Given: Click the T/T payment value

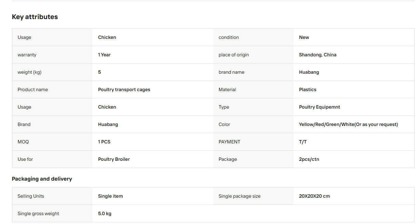Looking at the screenshot, I should pos(303,142).
